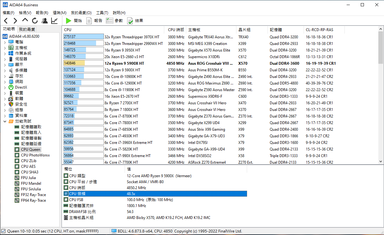Open 報告 report button
384x235 pixels.
coord(94,21)
